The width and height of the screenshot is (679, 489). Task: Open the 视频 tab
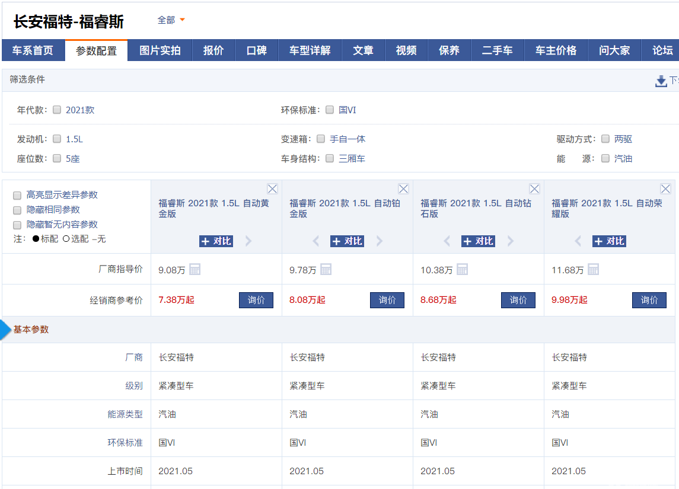click(x=406, y=50)
